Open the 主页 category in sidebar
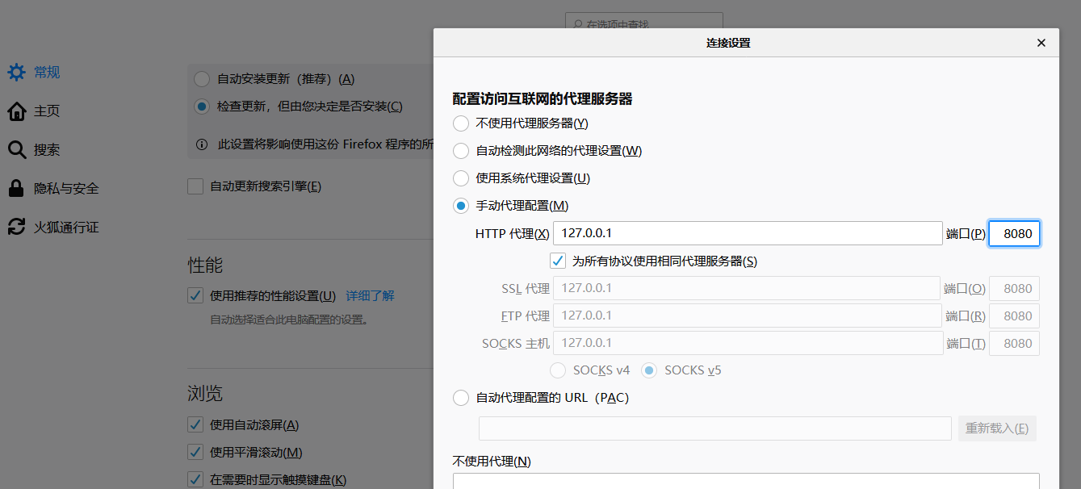1081x489 pixels. click(47, 111)
